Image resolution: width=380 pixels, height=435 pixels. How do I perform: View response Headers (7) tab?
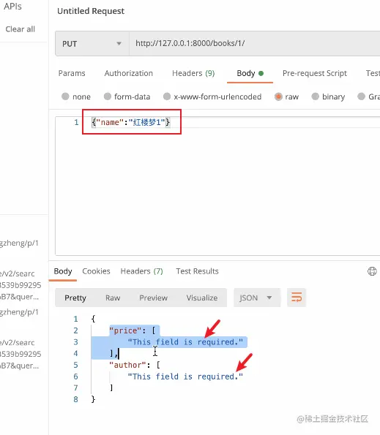coord(141,271)
